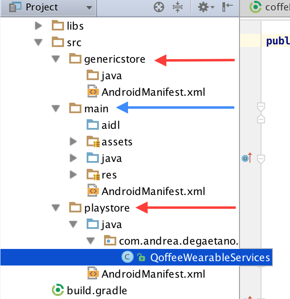
Task: Expand the libs folder
Action: click(x=38, y=26)
